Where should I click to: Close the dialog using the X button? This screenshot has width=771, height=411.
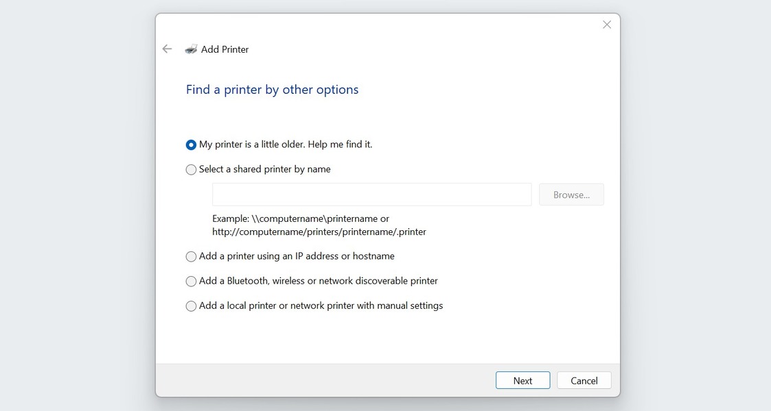(x=606, y=24)
